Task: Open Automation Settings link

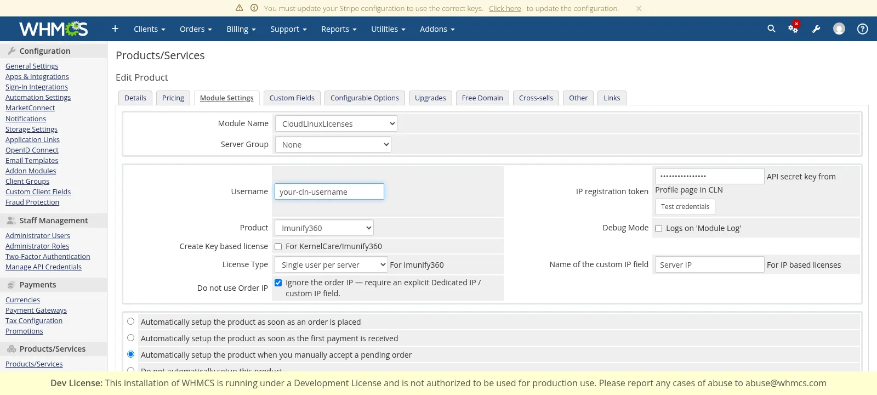Action: point(38,97)
